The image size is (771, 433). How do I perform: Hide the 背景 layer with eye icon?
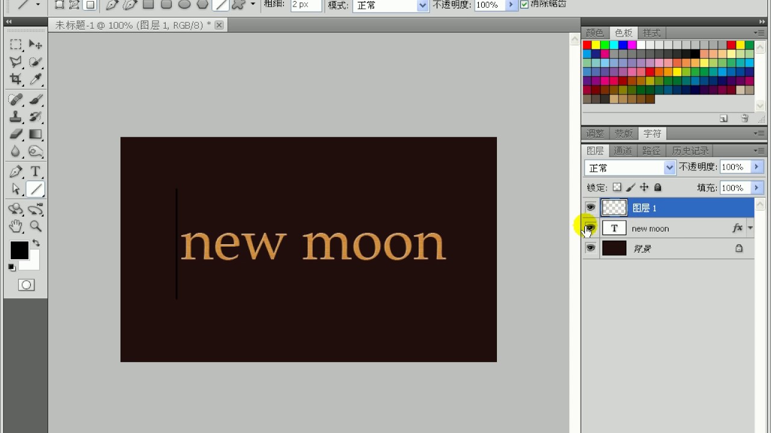click(x=590, y=248)
